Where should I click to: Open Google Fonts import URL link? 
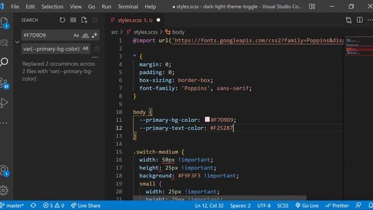pyautogui.click(x=258, y=40)
